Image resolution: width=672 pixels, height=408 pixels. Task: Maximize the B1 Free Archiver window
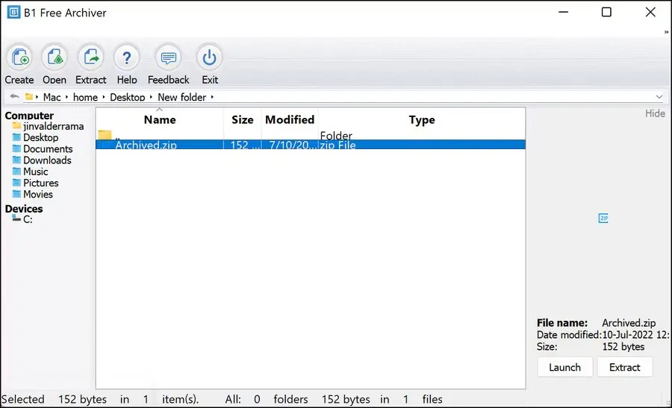point(606,12)
